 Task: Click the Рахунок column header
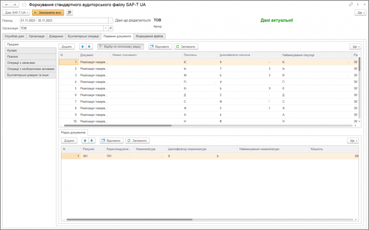(93, 149)
